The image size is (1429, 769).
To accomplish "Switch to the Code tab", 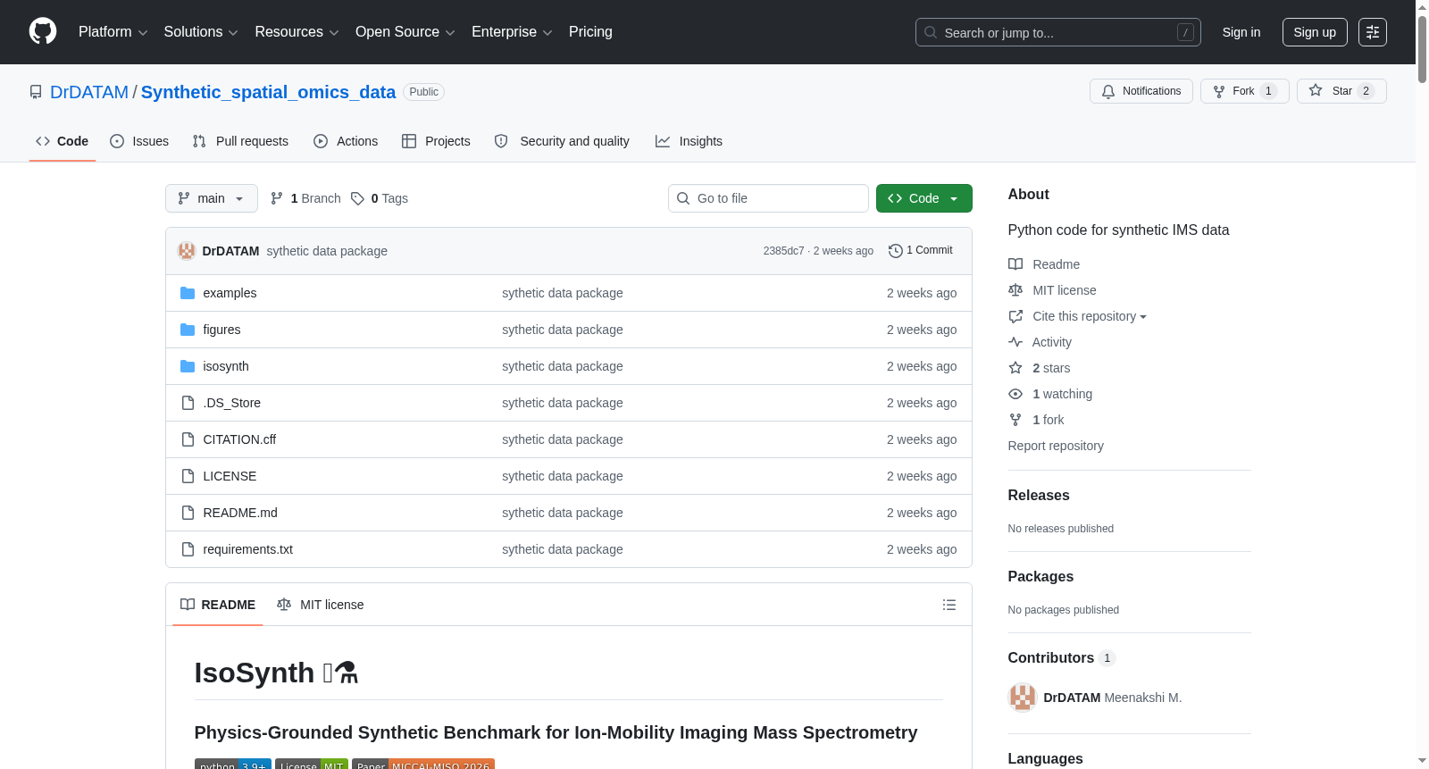I will 63,141.
